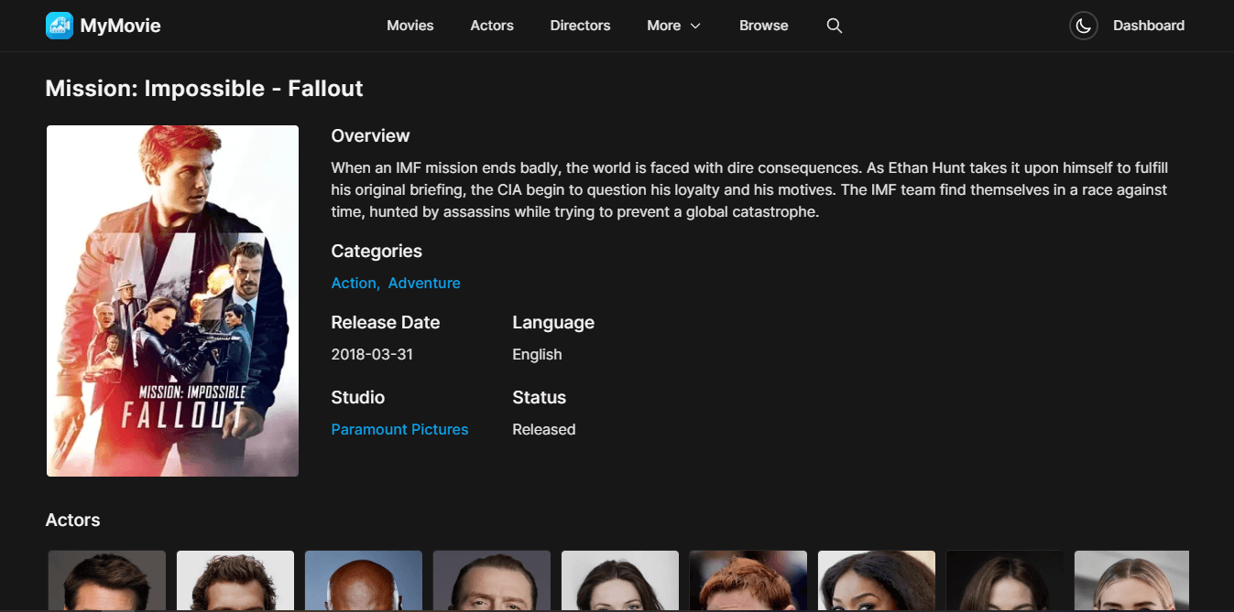This screenshot has height=612, width=1234.
Task: Go to the Movies nav item
Action: (410, 26)
